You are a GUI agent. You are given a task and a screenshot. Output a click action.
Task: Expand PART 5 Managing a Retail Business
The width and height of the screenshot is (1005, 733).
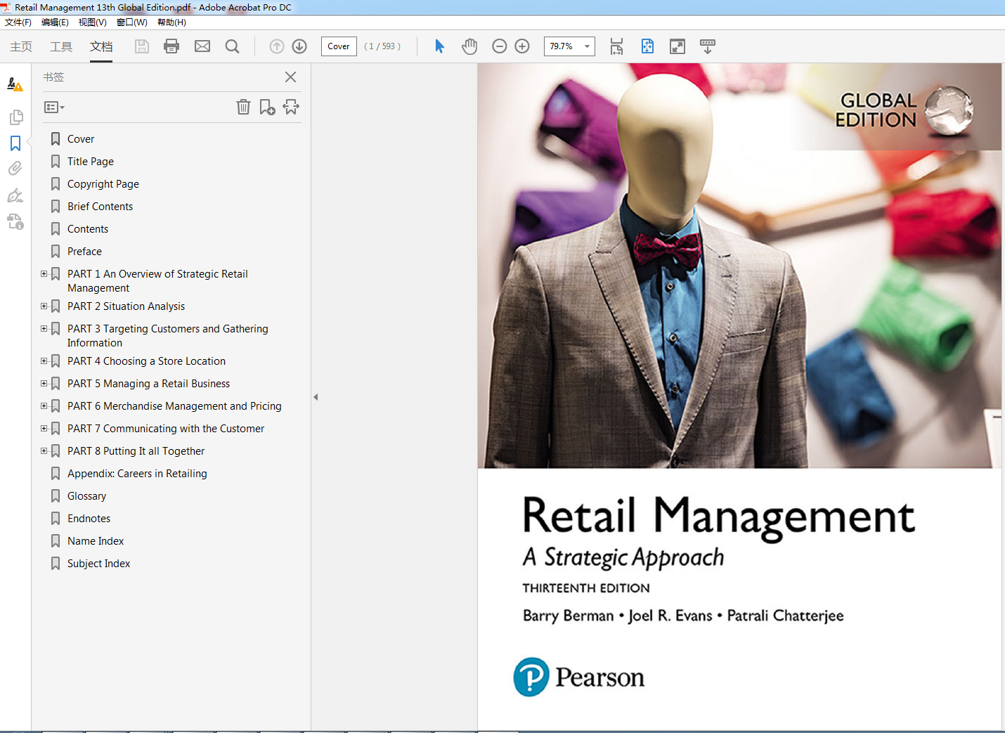tap(44, 384)
